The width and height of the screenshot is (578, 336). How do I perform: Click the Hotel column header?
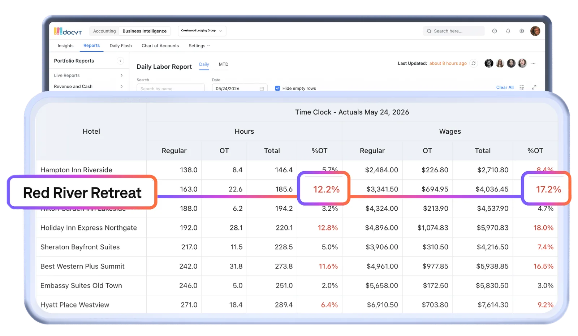[x=91, y=132]
